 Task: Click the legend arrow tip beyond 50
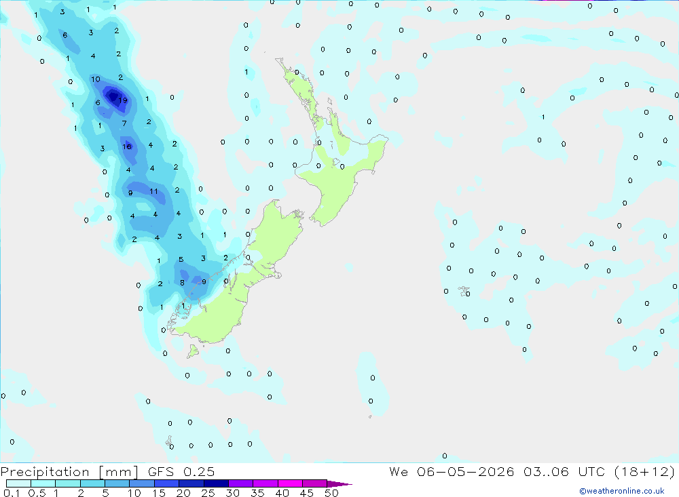pos(339,483)
